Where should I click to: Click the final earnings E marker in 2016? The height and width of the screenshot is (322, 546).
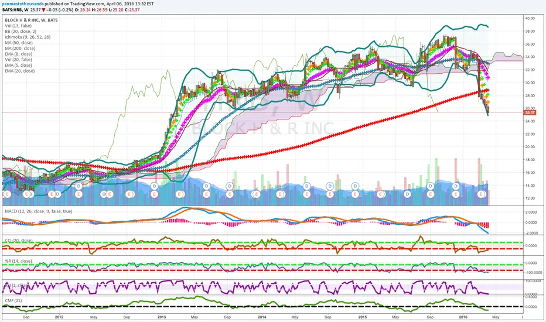click(482, 194)
